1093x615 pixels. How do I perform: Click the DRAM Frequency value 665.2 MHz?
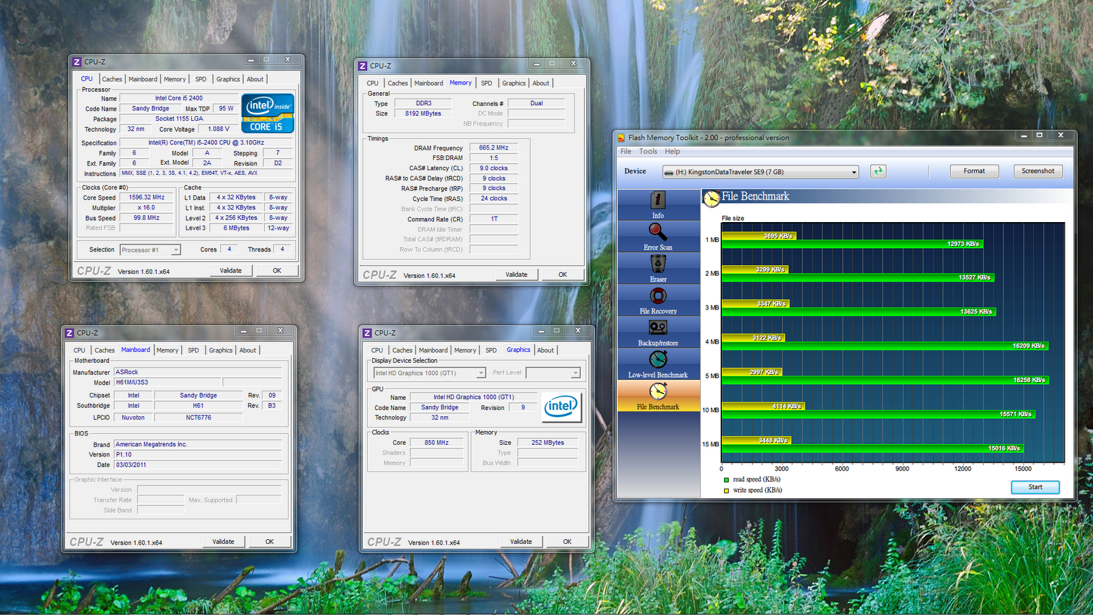494,148
